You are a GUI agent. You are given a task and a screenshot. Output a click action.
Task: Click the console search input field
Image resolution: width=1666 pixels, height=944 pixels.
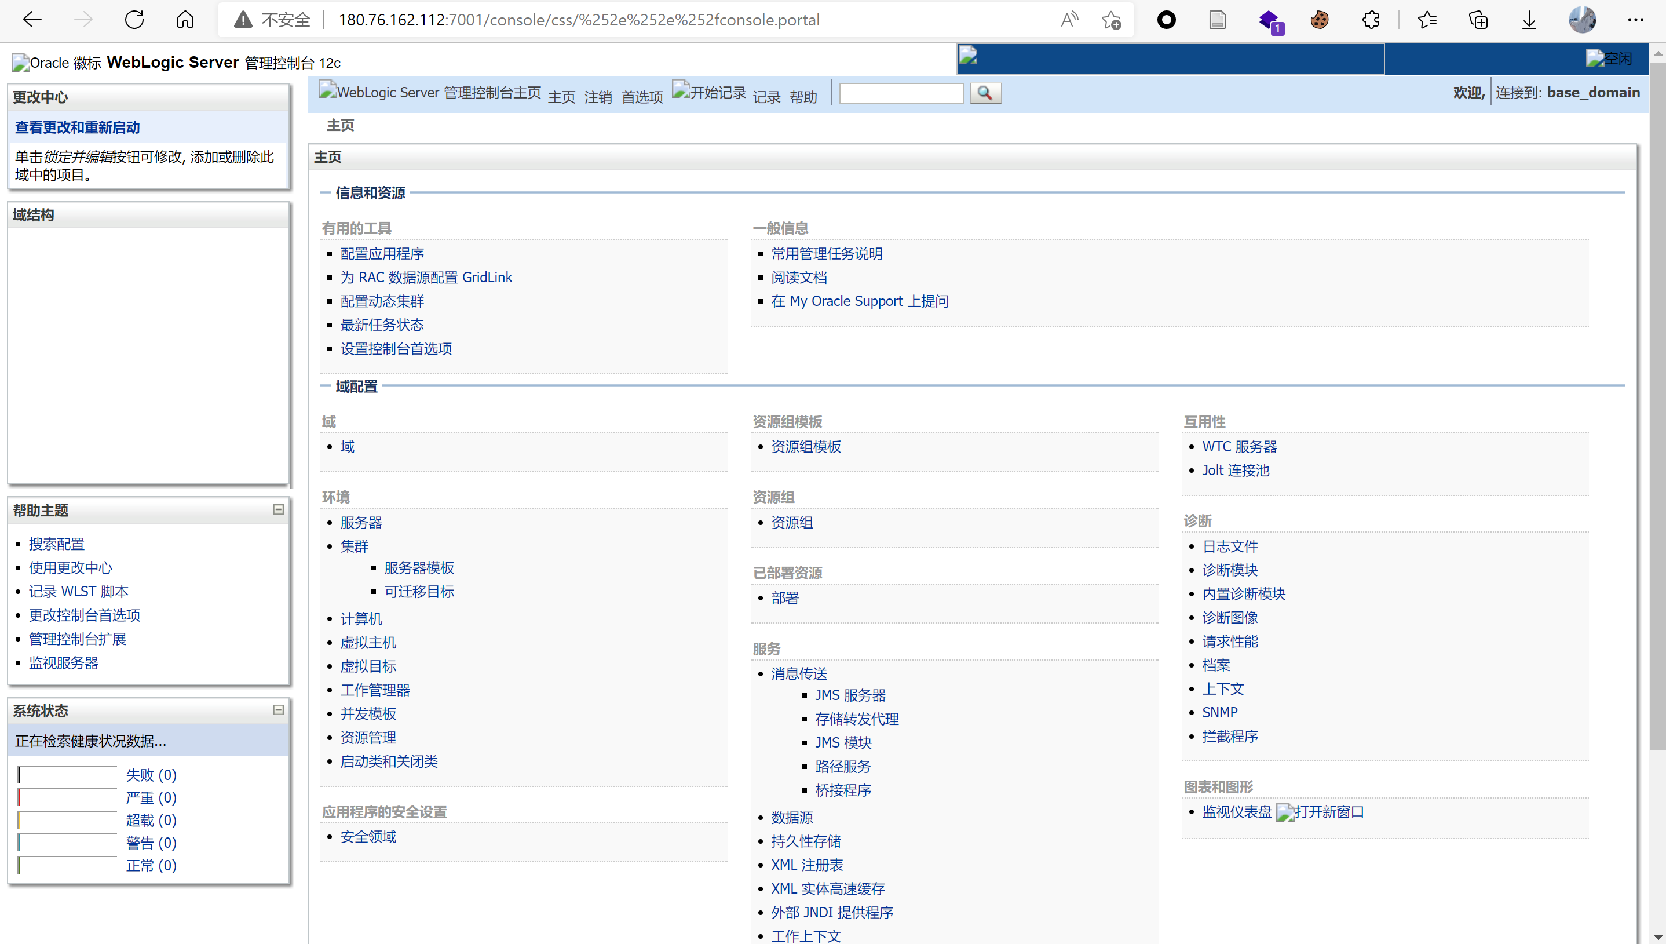point(901,93)
